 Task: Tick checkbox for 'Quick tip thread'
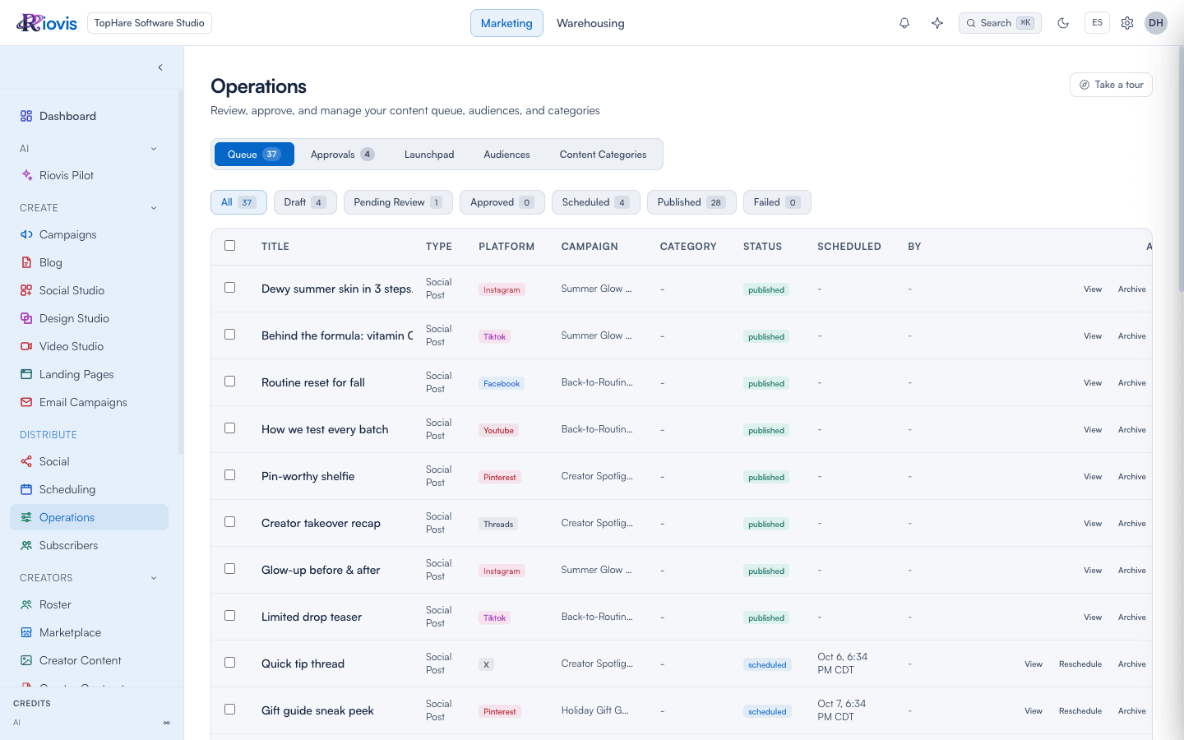click(230, 663)
